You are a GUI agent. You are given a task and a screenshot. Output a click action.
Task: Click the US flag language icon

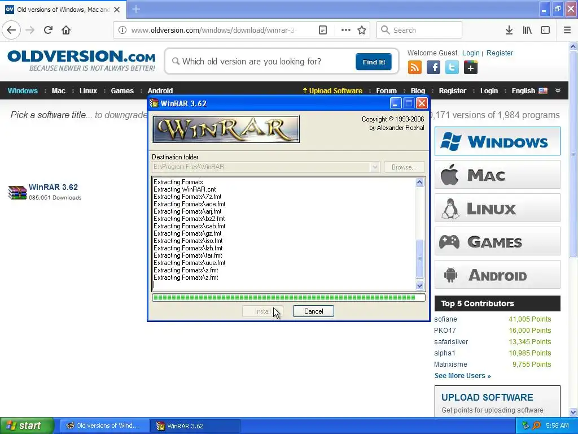point(543,90)
